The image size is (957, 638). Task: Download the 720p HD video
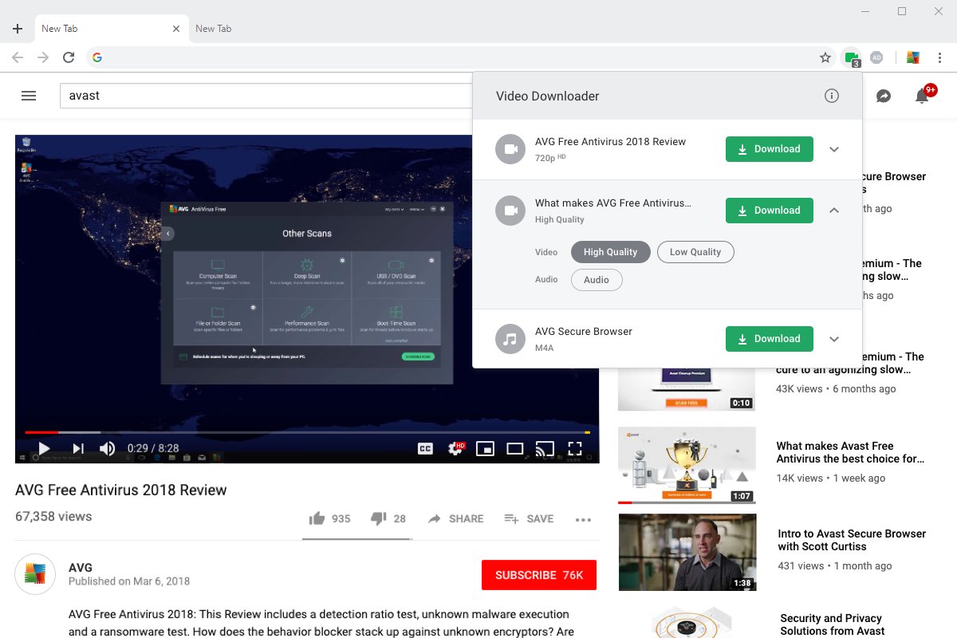(x=768, y=149)
